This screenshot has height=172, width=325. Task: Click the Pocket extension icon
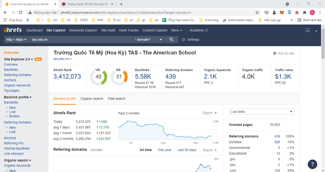(267, 12)
